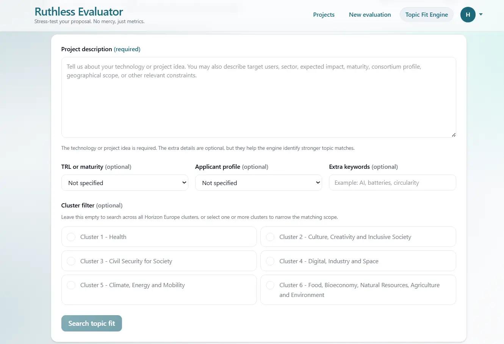
Task: Select Cluster 1 - Health
Action: (x=159, y=237)
